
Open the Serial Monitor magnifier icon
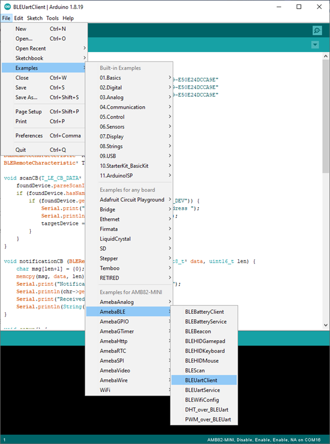coord(317,31)
